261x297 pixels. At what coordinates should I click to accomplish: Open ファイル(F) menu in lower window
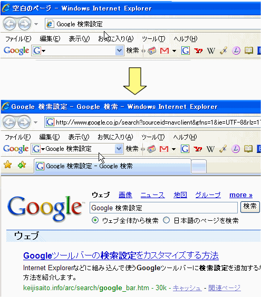18,137
